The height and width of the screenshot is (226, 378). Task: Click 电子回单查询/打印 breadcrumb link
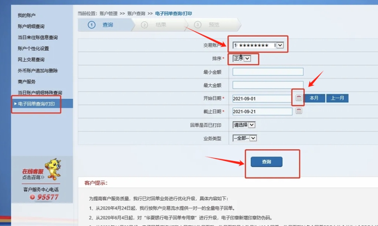[173, 14]
